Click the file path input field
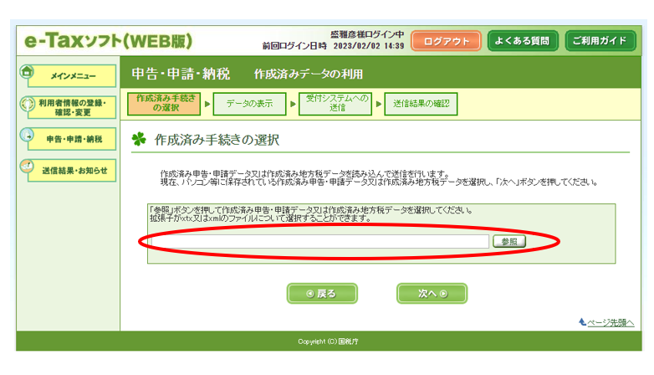Image resolution: width=654 pixels, height=375 pixels. click(x=320, y=241)
